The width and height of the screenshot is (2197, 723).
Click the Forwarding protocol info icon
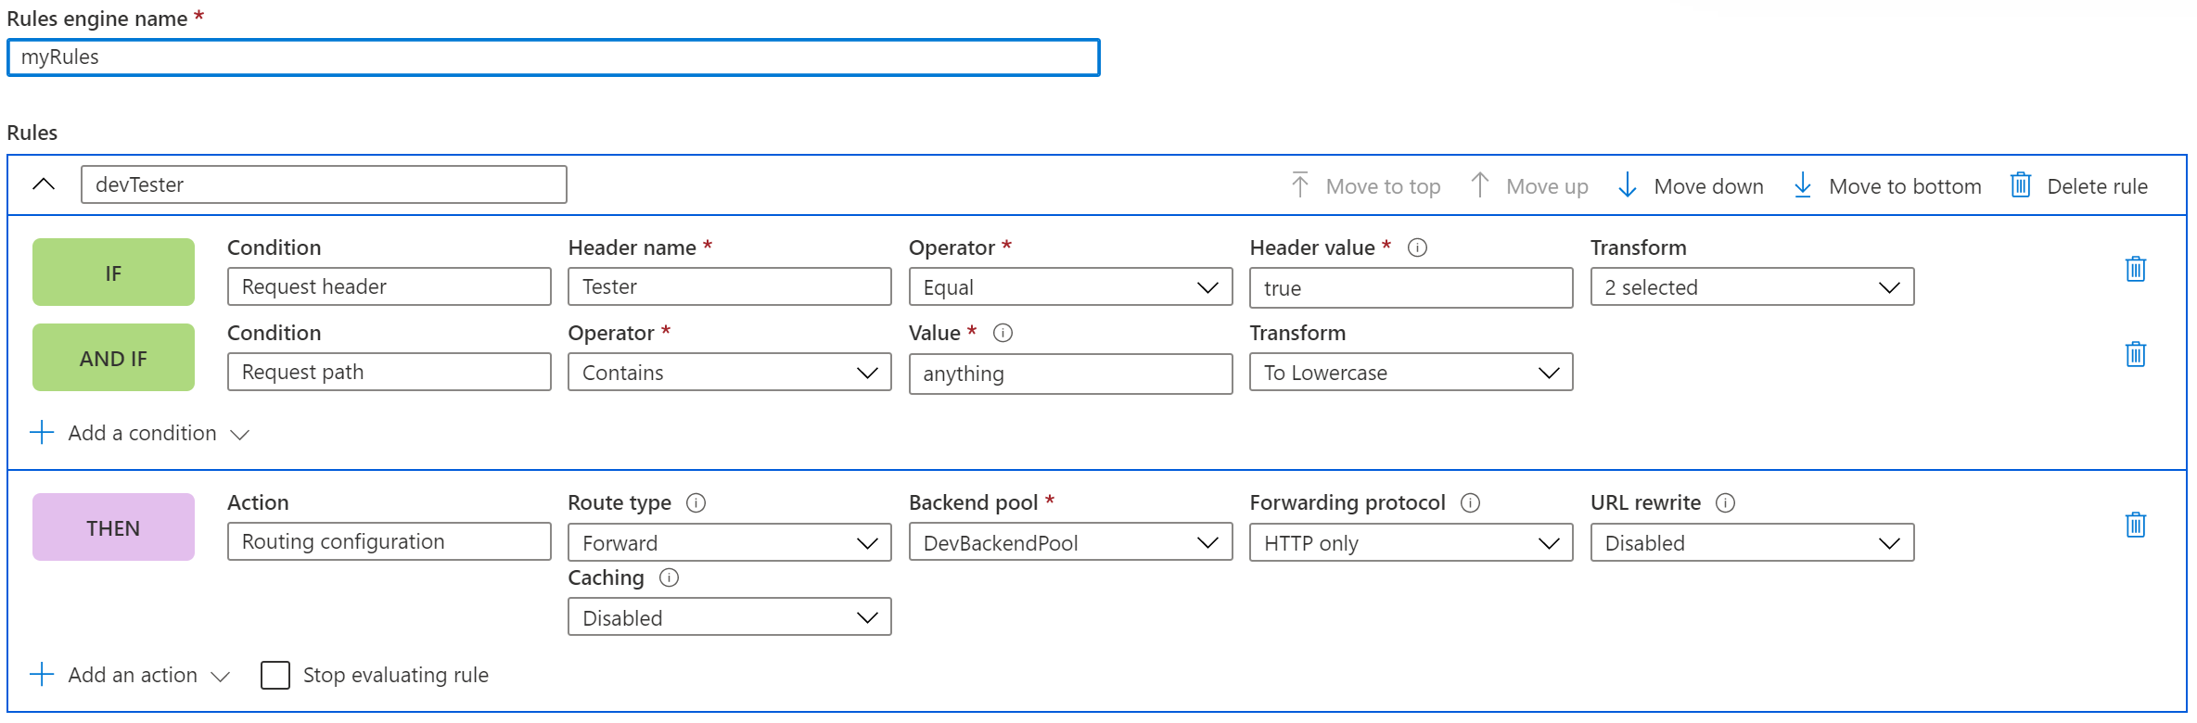click(1470, 502)
